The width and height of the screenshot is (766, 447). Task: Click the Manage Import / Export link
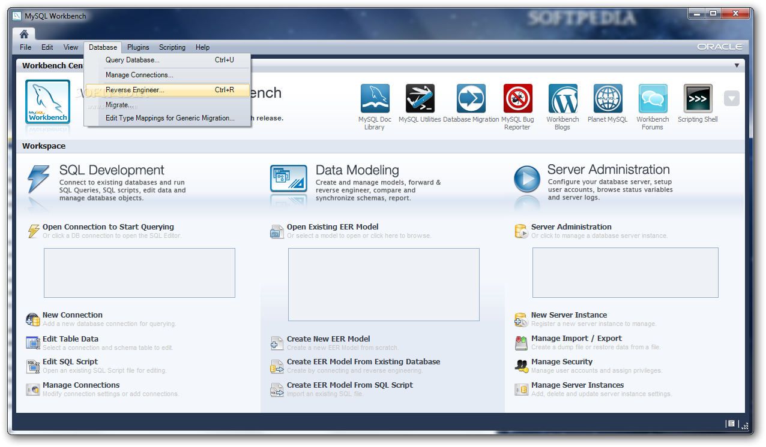(576, 339)
